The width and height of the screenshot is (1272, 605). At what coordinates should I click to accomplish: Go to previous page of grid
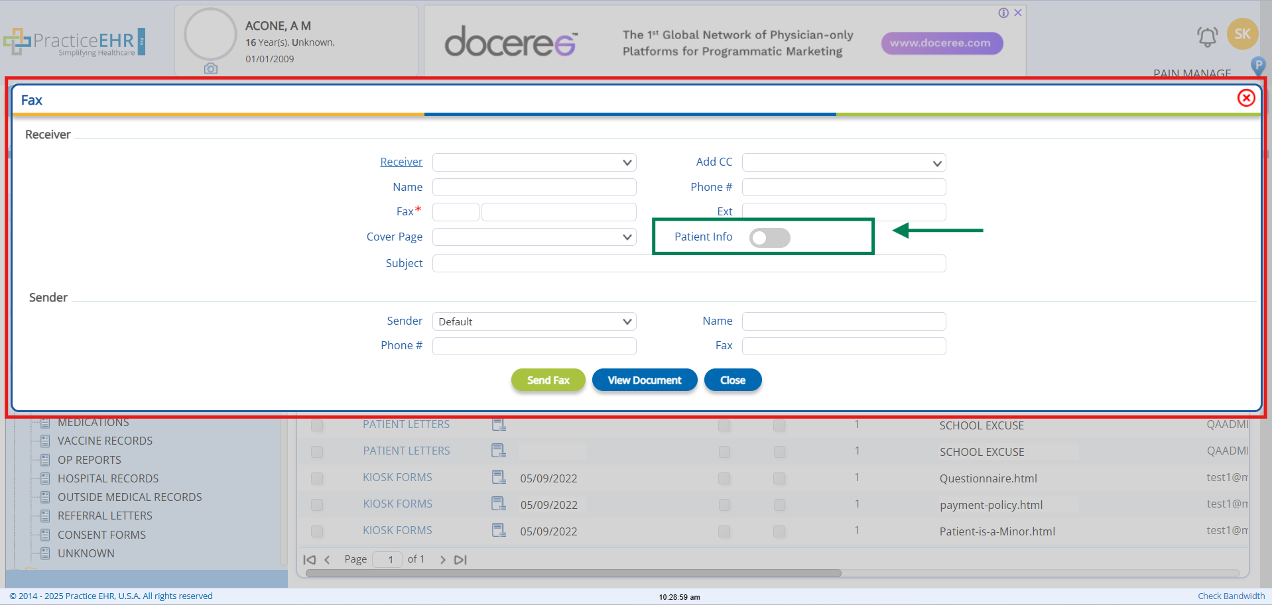(x=327, y=560)
